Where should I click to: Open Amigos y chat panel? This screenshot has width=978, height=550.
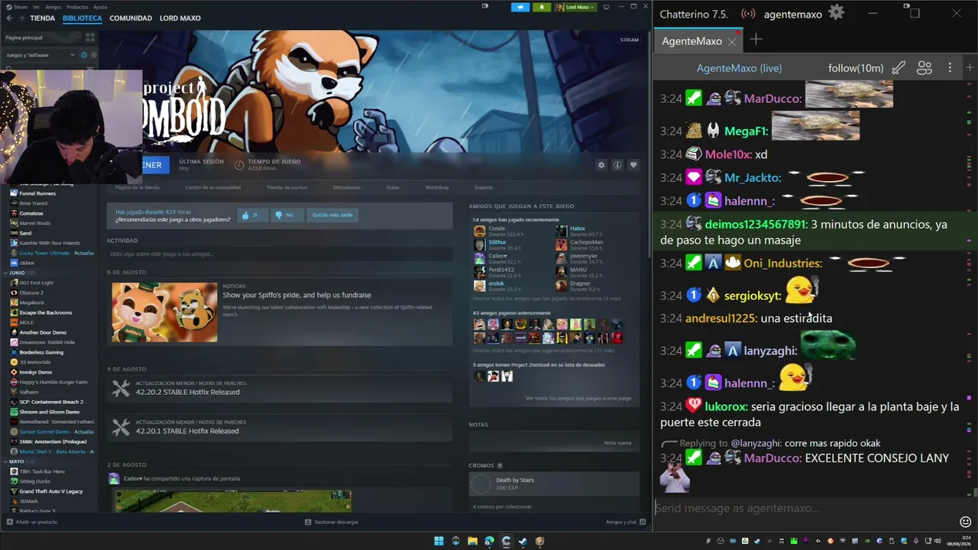pyautogui.click(x=624, y=522)
